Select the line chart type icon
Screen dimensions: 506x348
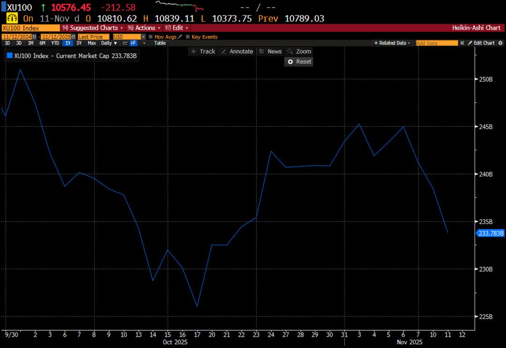point(126,43)
